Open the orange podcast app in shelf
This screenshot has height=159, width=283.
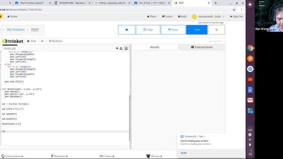(250, 59)
